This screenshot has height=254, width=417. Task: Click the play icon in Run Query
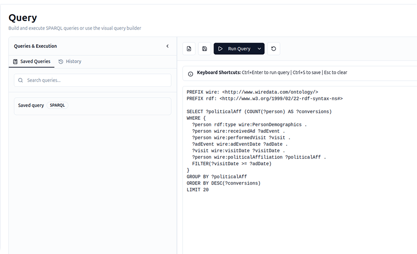click(x=220, y=49)
